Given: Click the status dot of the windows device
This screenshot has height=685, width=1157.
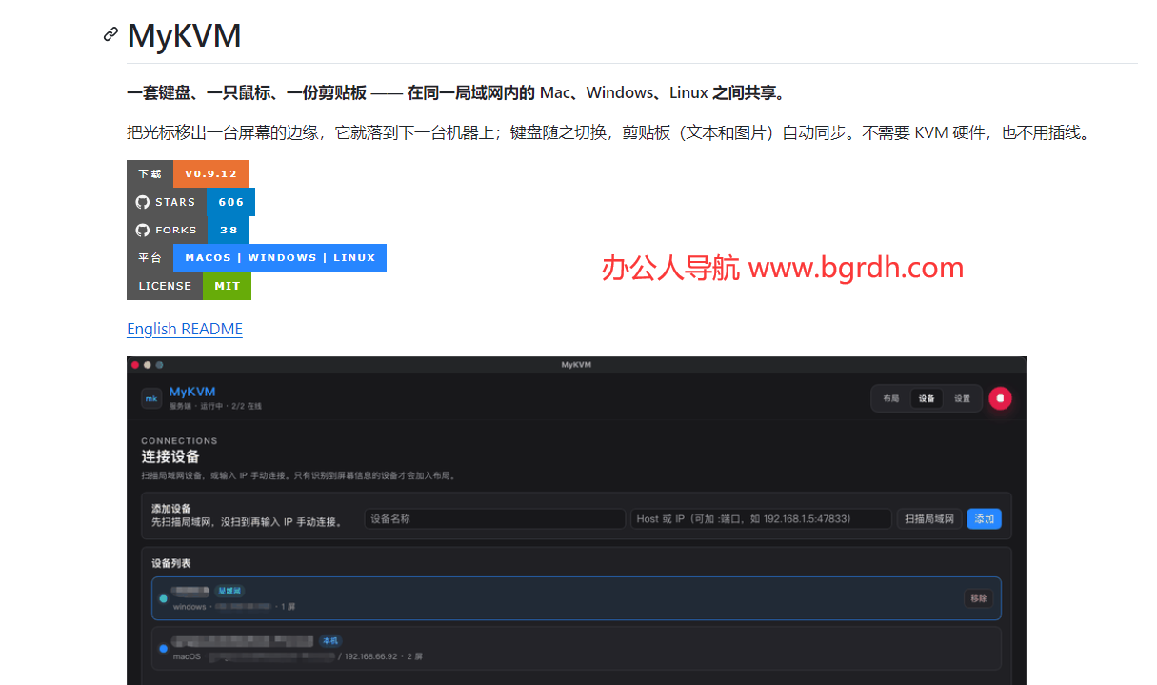Looking at the screenshot, I should 164,598.
